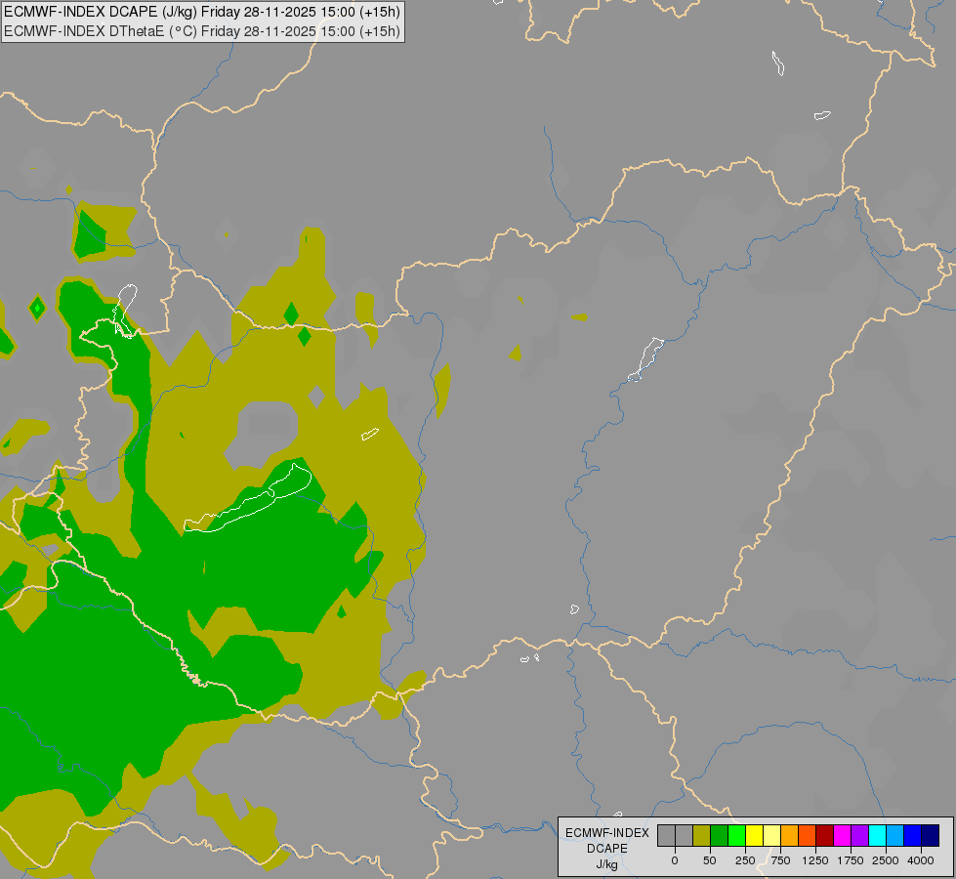This screenshot has width=956, height=879.
Task: Click the dark green legend swatch after 50
Action: (719, 836)
